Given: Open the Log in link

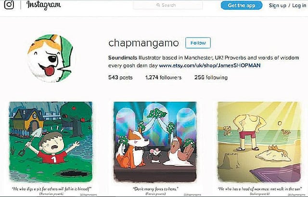Looking at the screenshot, I should (x=299, y=5).
